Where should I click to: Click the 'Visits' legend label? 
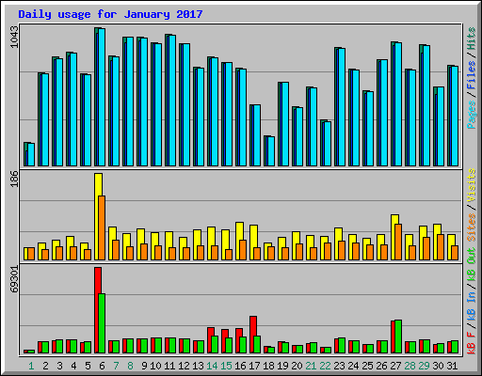click(471, 185)
